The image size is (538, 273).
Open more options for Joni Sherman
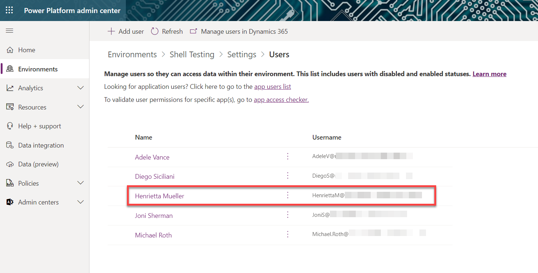(x=288, y=215)
